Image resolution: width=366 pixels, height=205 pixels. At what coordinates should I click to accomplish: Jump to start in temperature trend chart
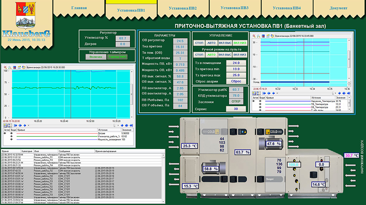click(264, 93)
